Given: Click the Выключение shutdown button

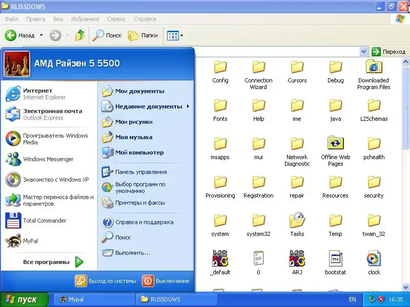Looking at the screenshot, I should pos(166,281).
